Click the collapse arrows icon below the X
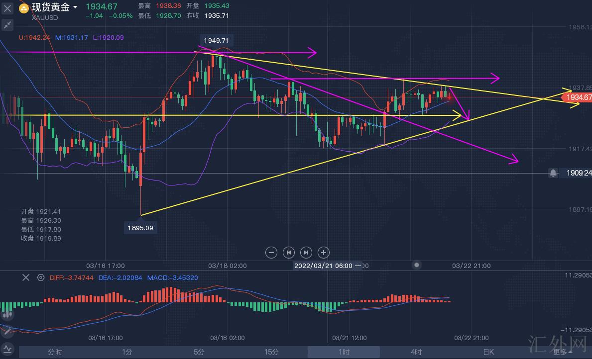Image resolution: width=592 pixels, height=359 pixels. click(x=7, y=24)
